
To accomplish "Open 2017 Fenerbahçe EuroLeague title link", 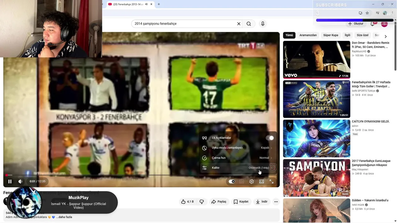I will tap(371, 163).
